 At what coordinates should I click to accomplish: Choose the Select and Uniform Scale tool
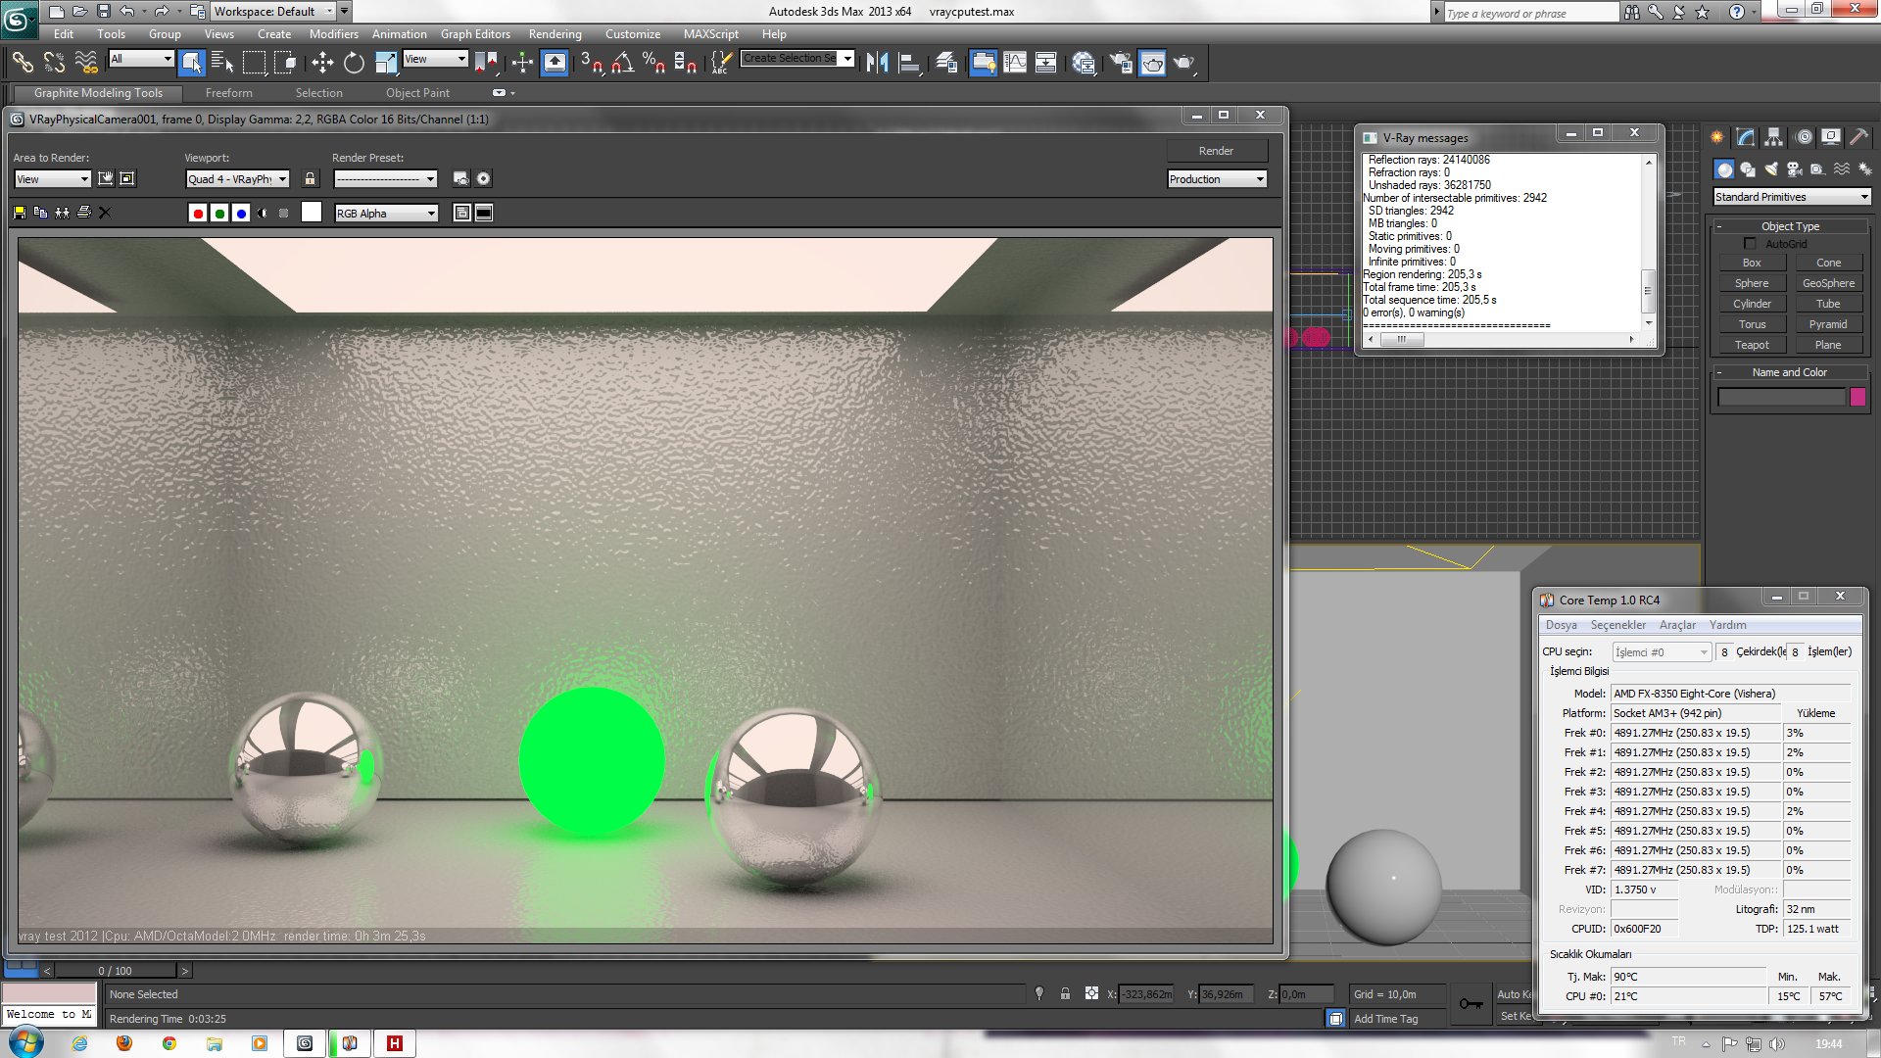tap(386, 63)
